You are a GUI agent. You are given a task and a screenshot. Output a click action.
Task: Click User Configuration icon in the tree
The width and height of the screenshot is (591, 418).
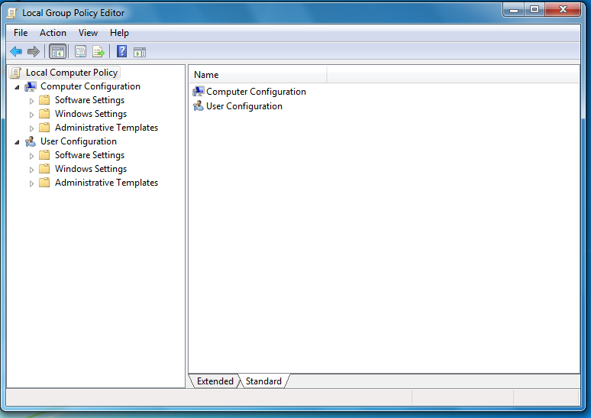(31, 142)
